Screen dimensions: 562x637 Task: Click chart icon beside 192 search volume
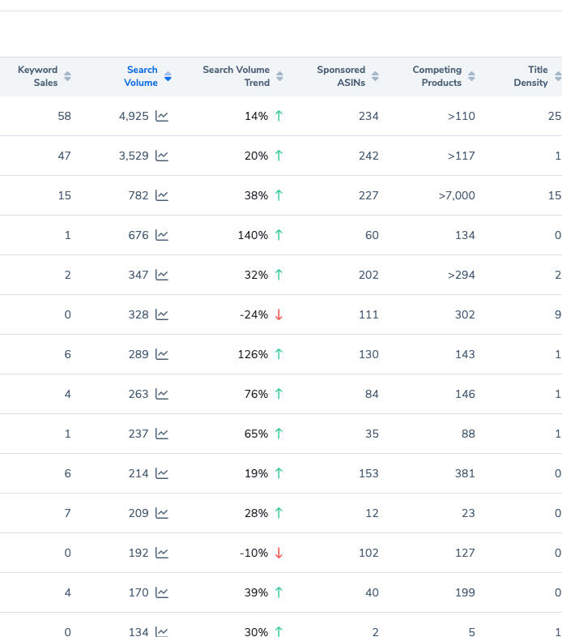click(162, 553)
